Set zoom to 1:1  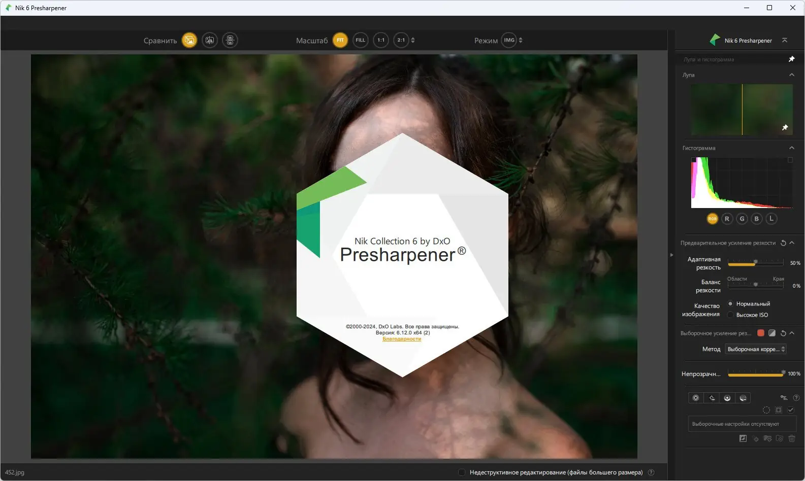pyautogui.click(x=381, y=40)
